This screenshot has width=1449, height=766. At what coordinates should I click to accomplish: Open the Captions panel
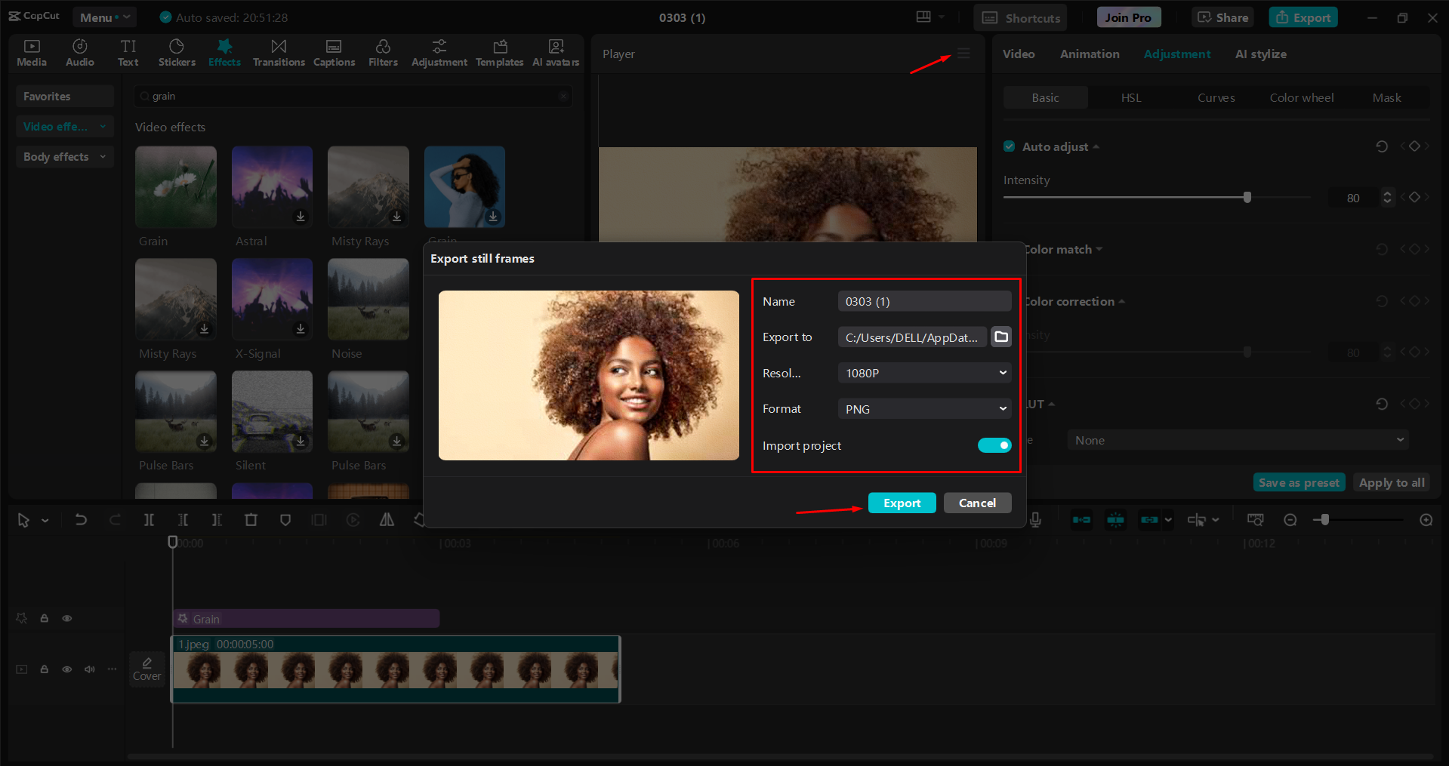334,52
